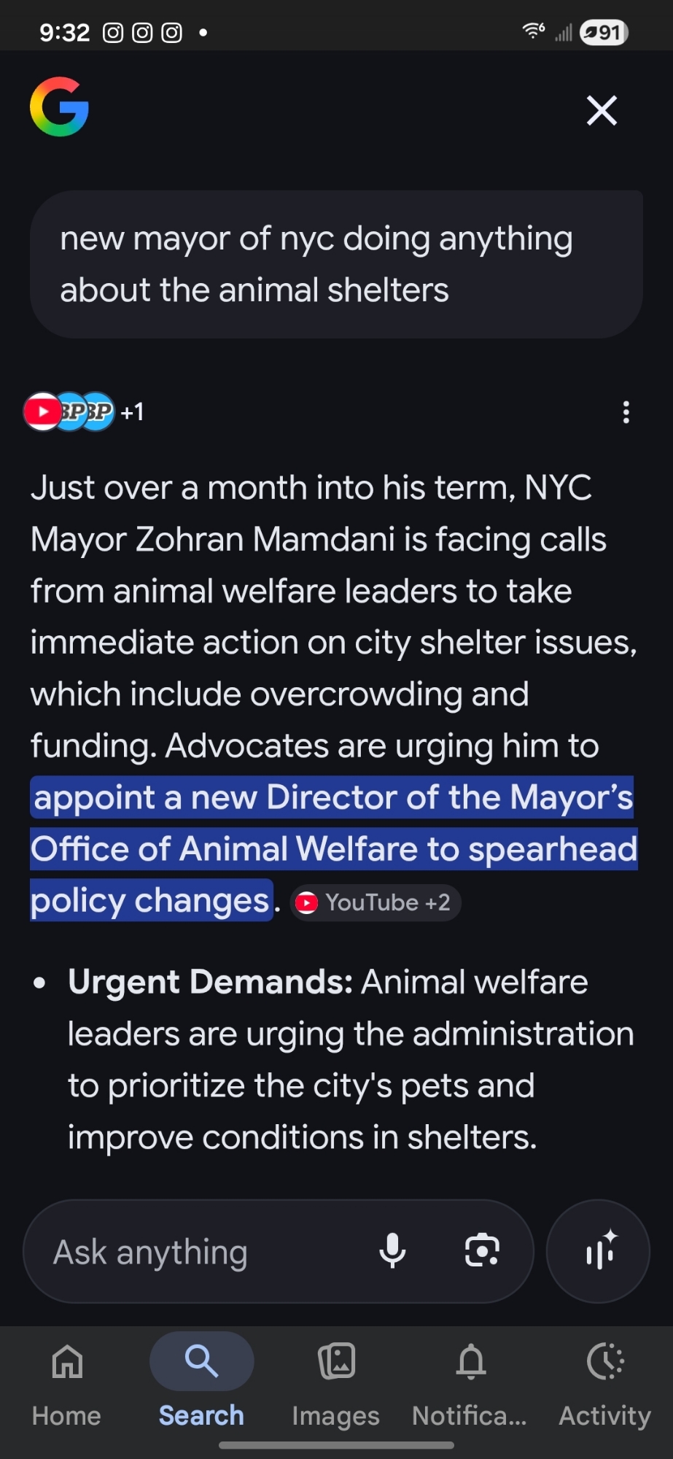Tap the Urgent Demands bullet heading
The height and width of the screenshot is (1459, 673).
[211, 982]
